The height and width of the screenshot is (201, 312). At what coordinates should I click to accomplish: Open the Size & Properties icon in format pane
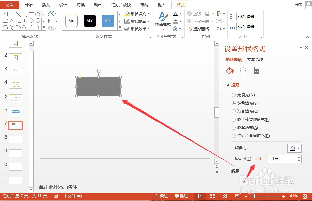(x=256, y=71)
